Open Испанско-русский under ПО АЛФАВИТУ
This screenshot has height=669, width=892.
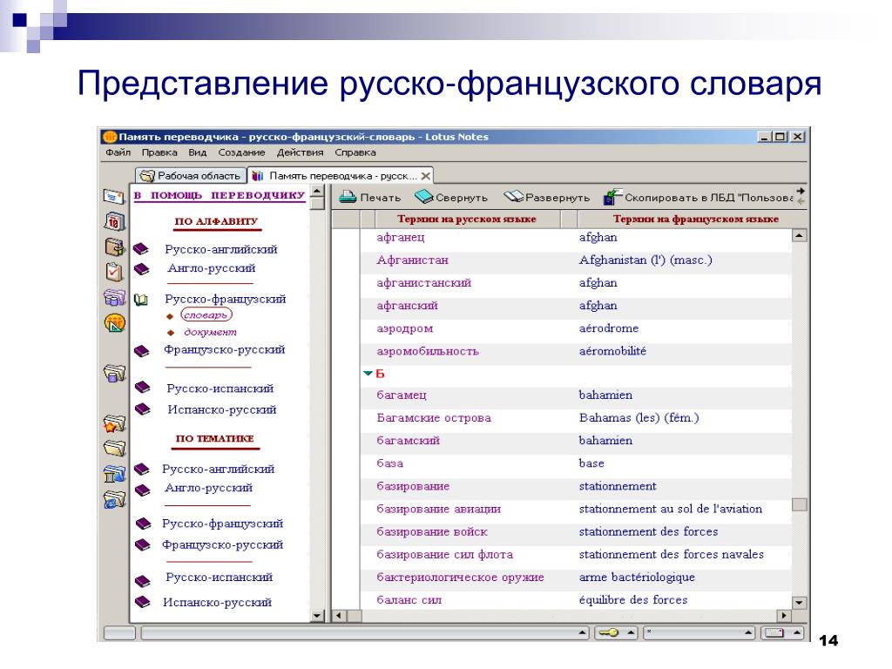(x=222, y=409)
